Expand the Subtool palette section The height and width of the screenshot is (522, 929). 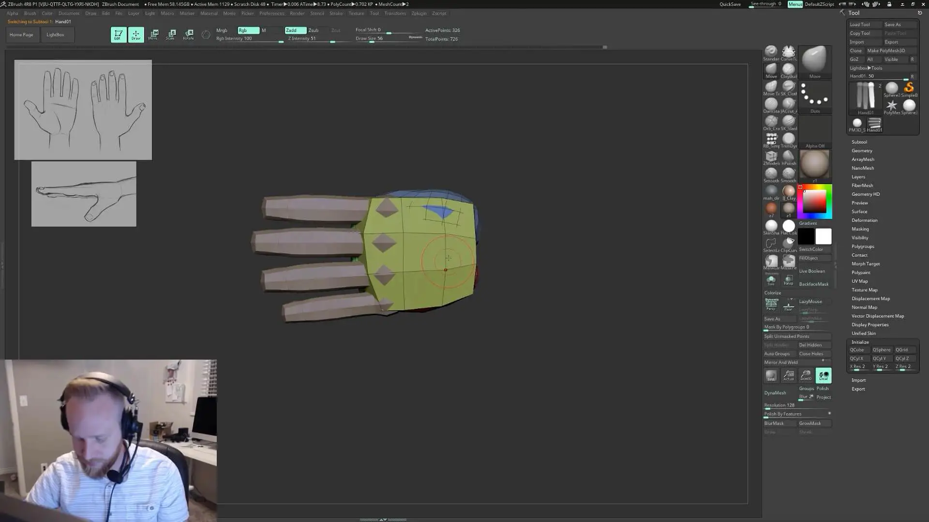859,142
